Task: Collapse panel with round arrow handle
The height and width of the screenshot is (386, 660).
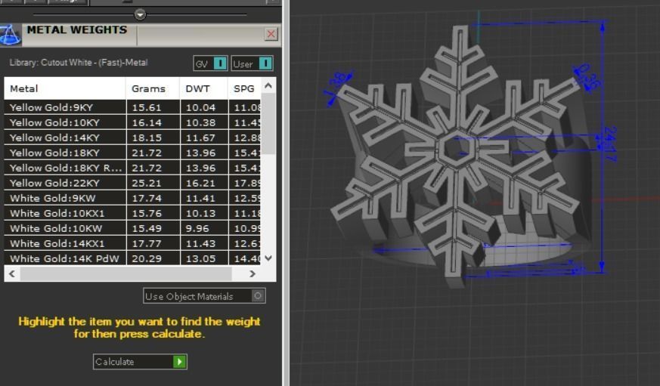Action: pos(140,14)
